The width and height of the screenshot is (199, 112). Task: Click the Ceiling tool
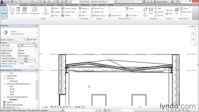coord(55,12)
